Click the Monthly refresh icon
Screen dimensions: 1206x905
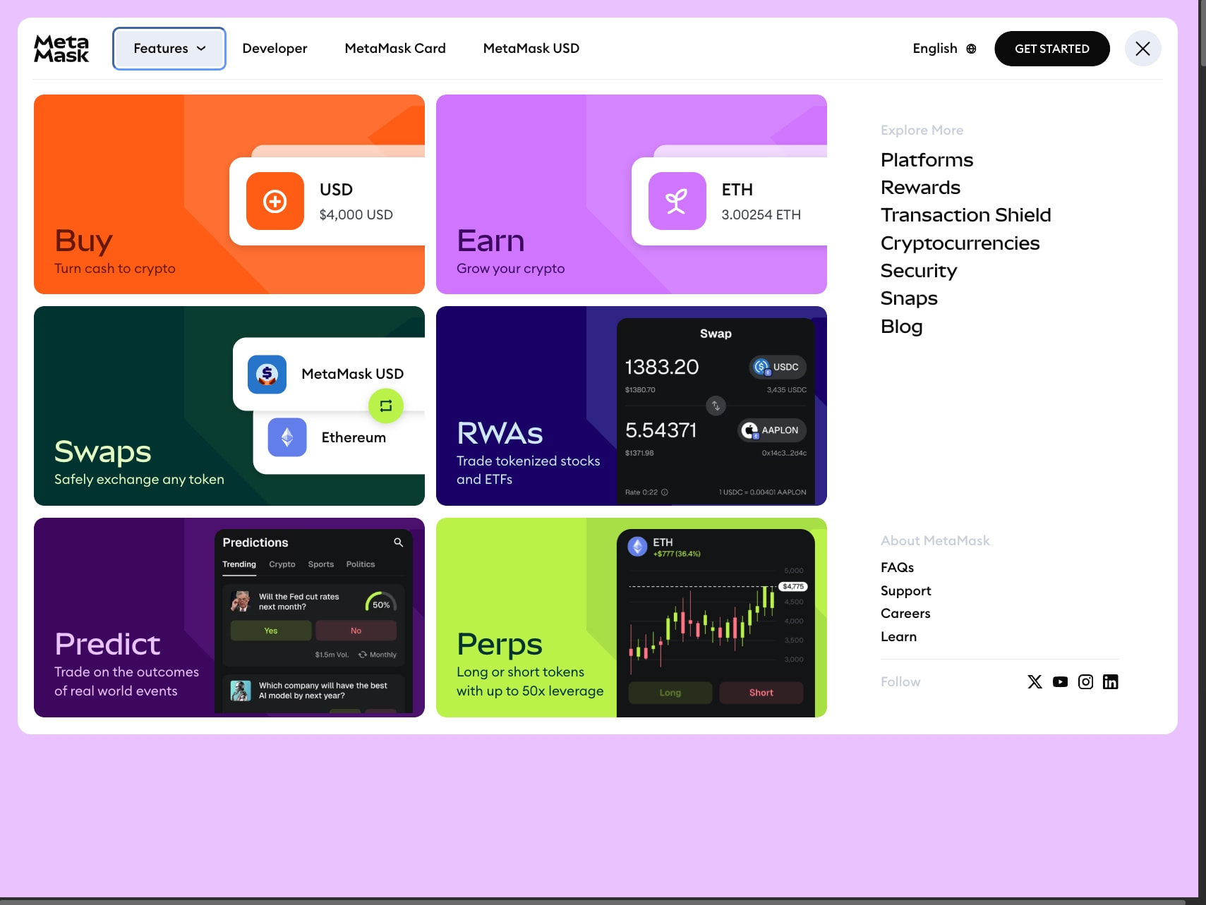coord(363,655)
